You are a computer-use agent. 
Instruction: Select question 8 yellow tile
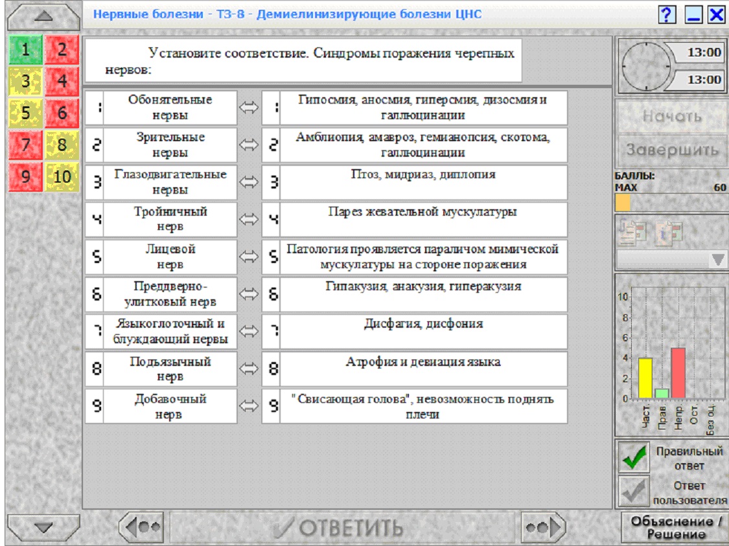(x=62, y=144)
